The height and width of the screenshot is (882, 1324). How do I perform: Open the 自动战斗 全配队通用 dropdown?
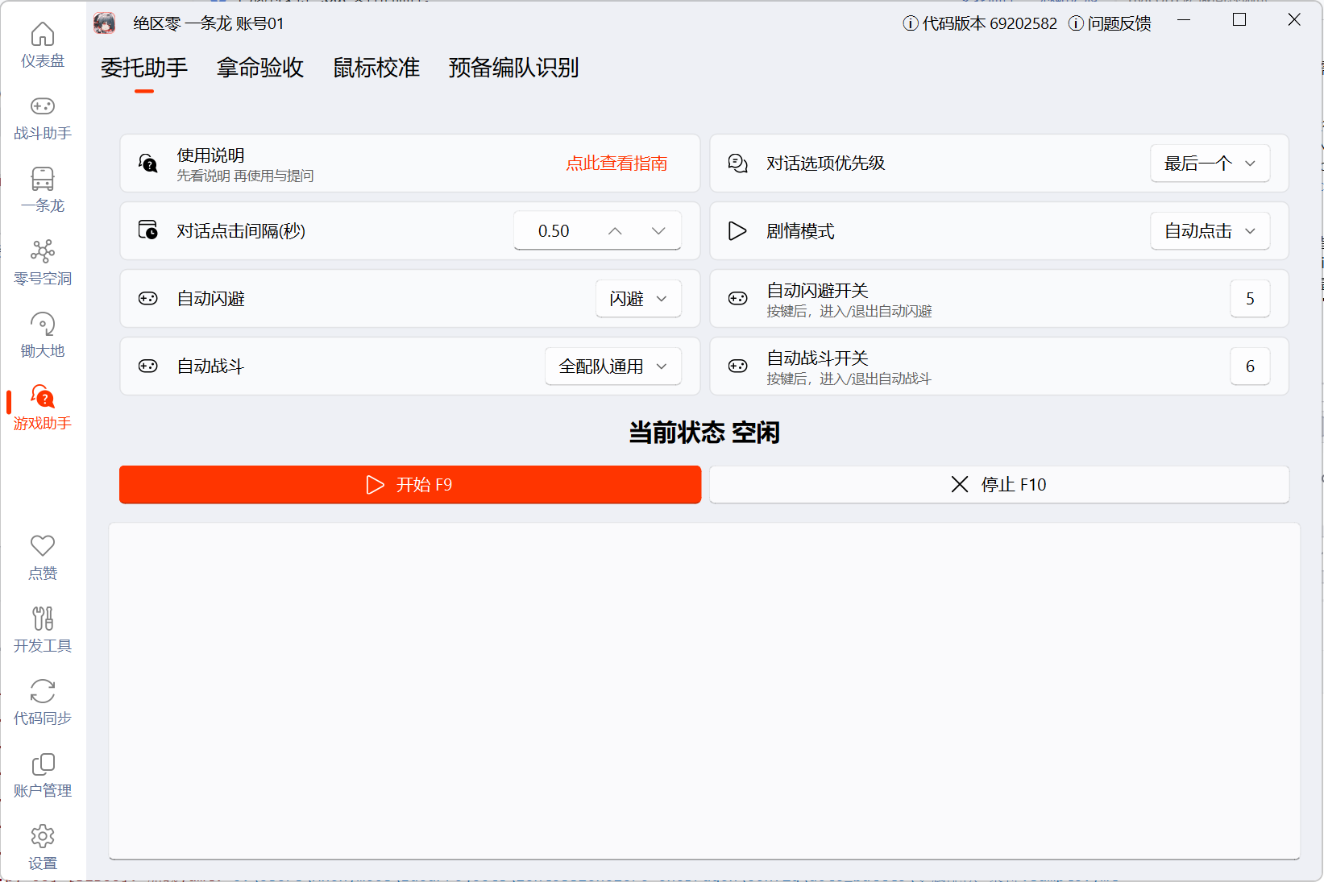[x=613, y=366]
